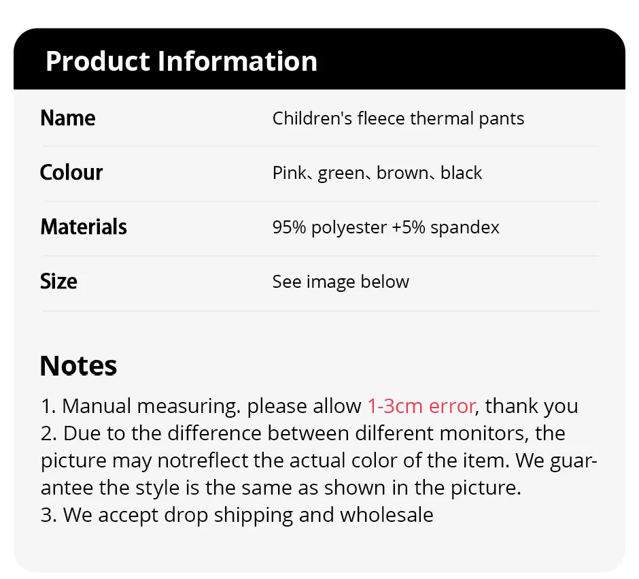
Task: Click the Manual measuring note text
Action: tap(150, 406)
